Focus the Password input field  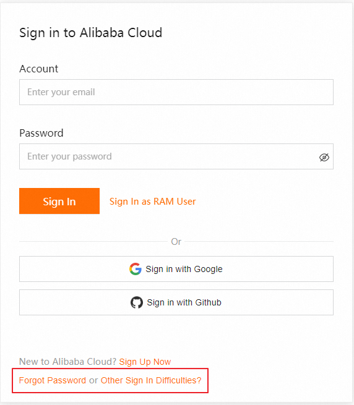[x=176, y=156]
